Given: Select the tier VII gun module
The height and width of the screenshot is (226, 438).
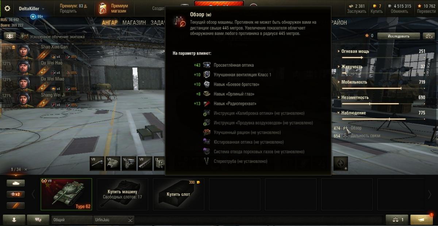Looking at the screenshot, I should [x=97, y=164].
